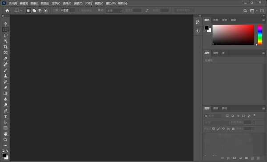This screenshot has height=162, width=267.
Task: Open the layer blend mode dropdown
Action: [216, 122]
